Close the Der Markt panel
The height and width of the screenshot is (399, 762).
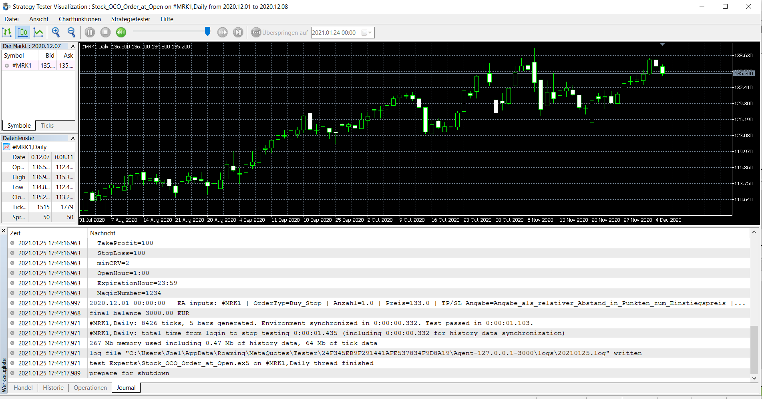73,46
